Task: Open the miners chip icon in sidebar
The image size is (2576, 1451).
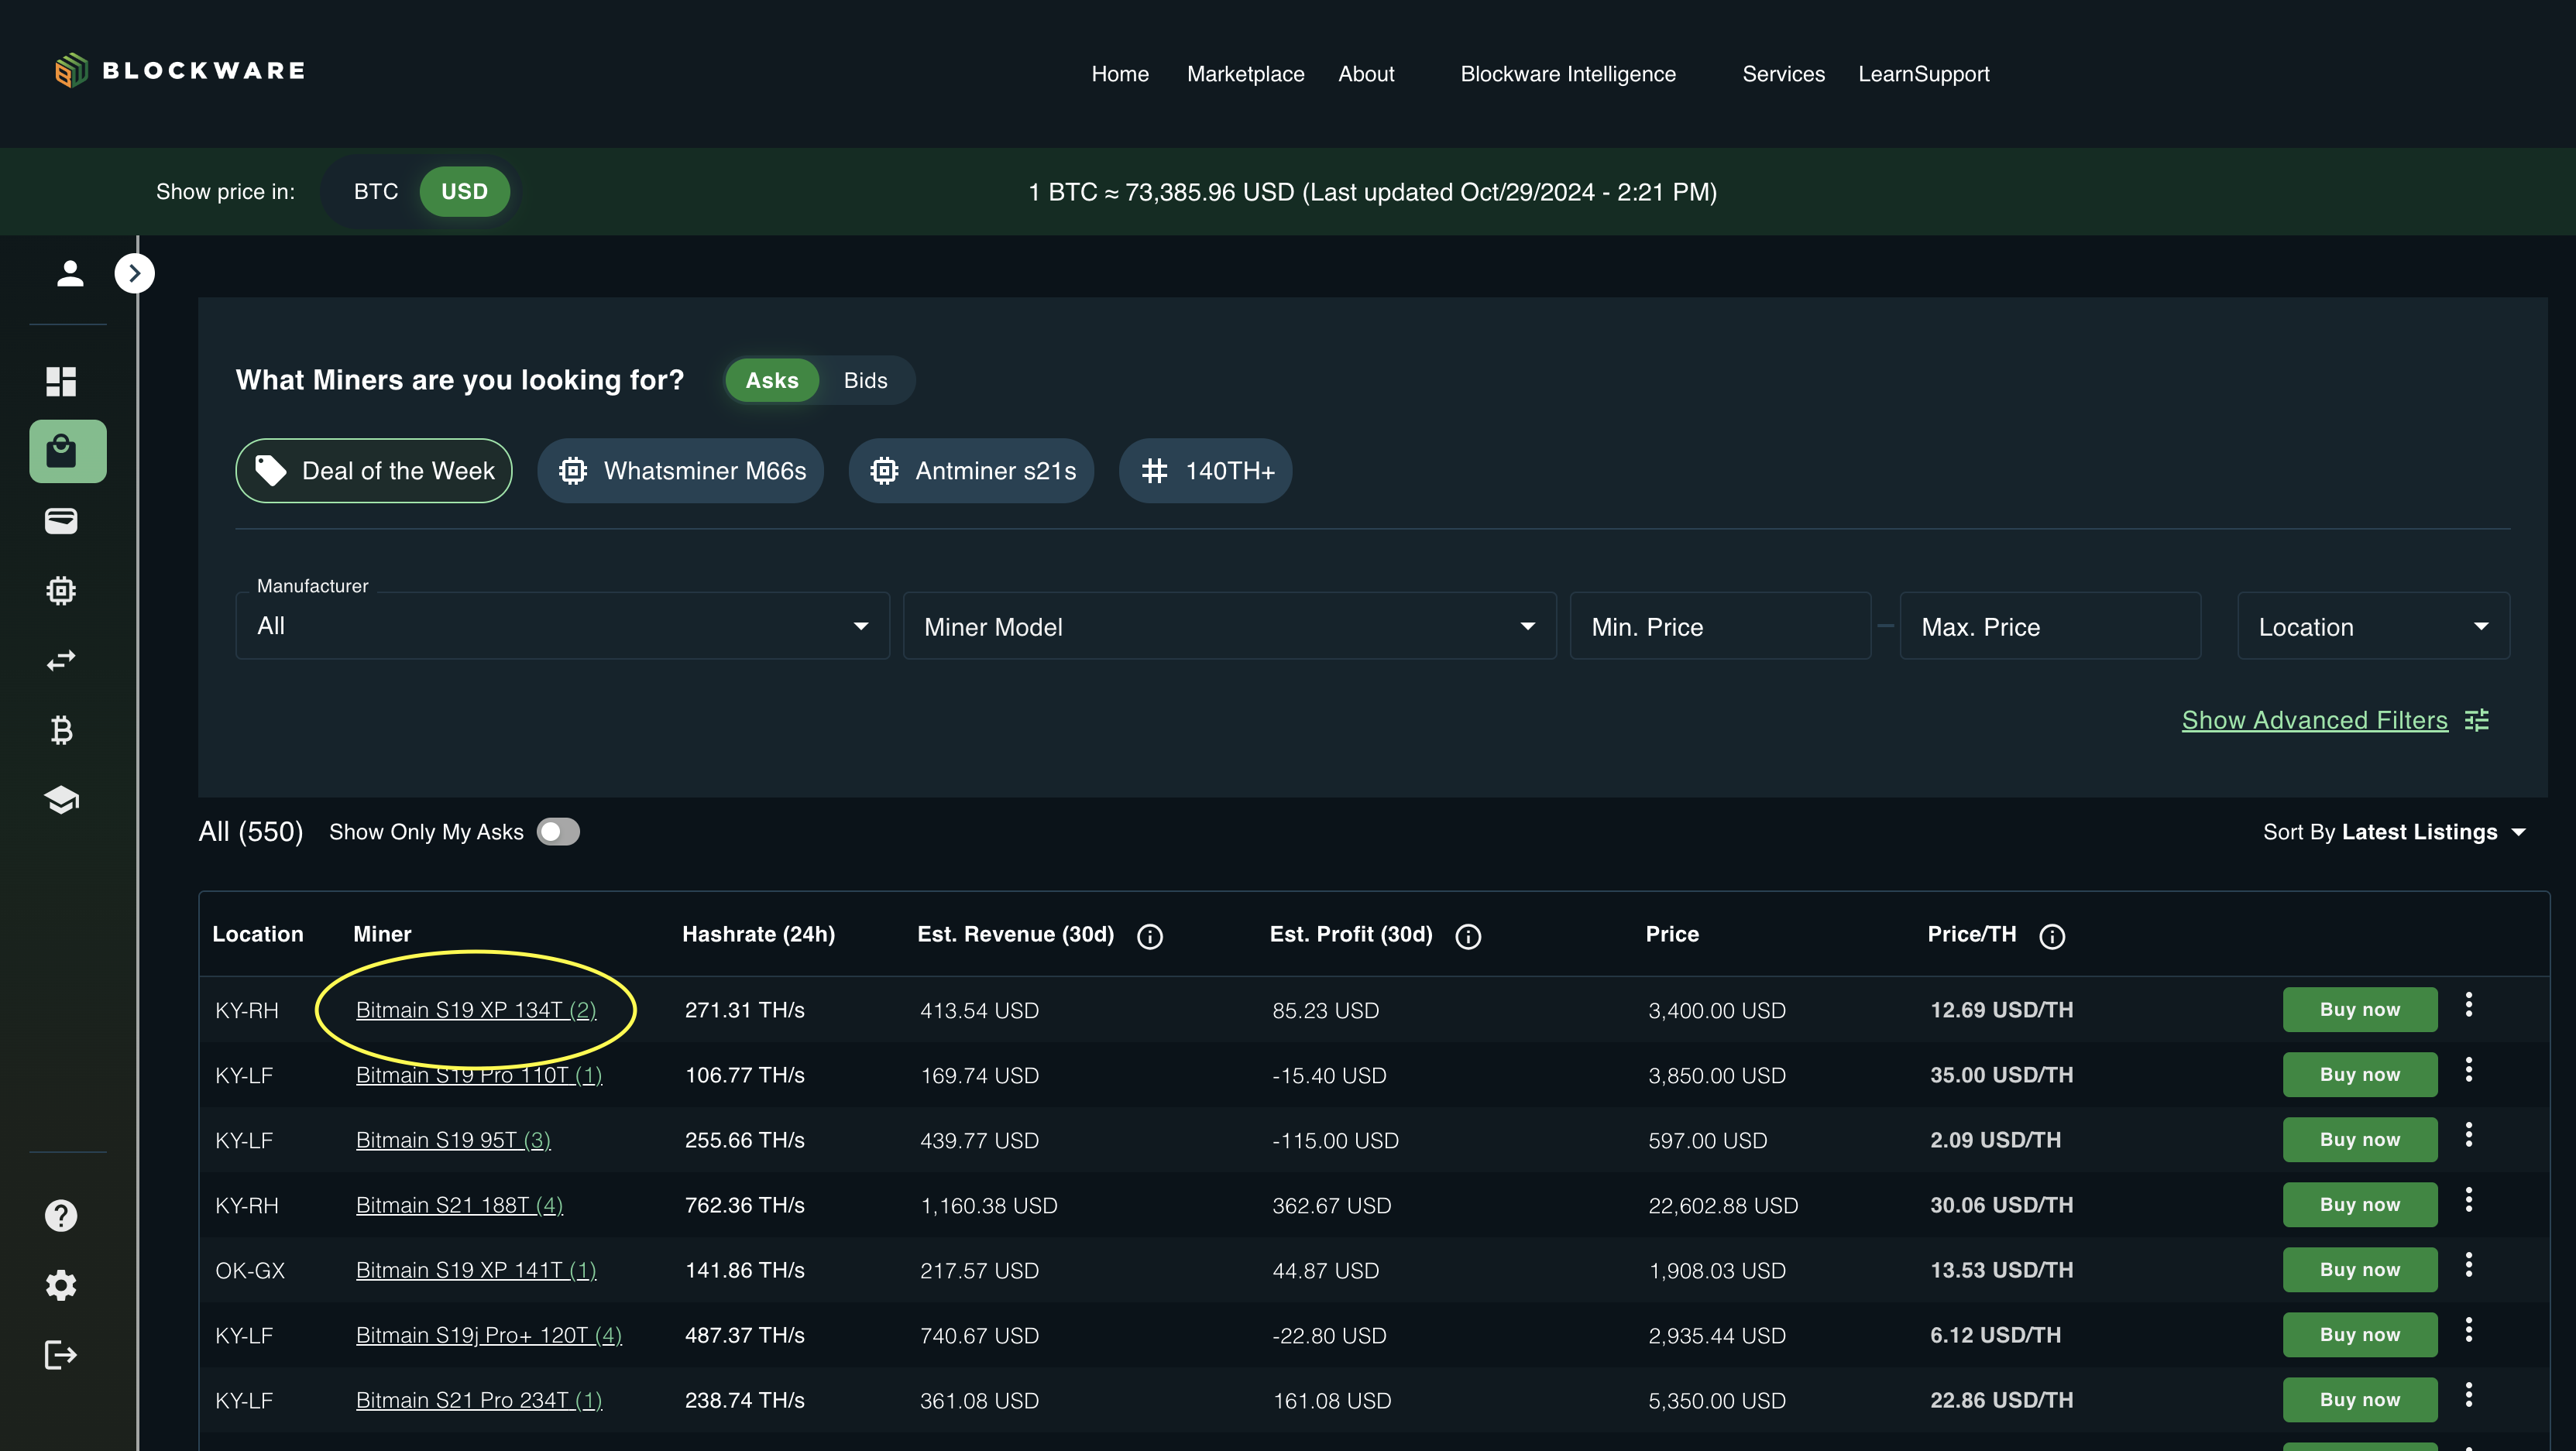Action: click(61, 590)
